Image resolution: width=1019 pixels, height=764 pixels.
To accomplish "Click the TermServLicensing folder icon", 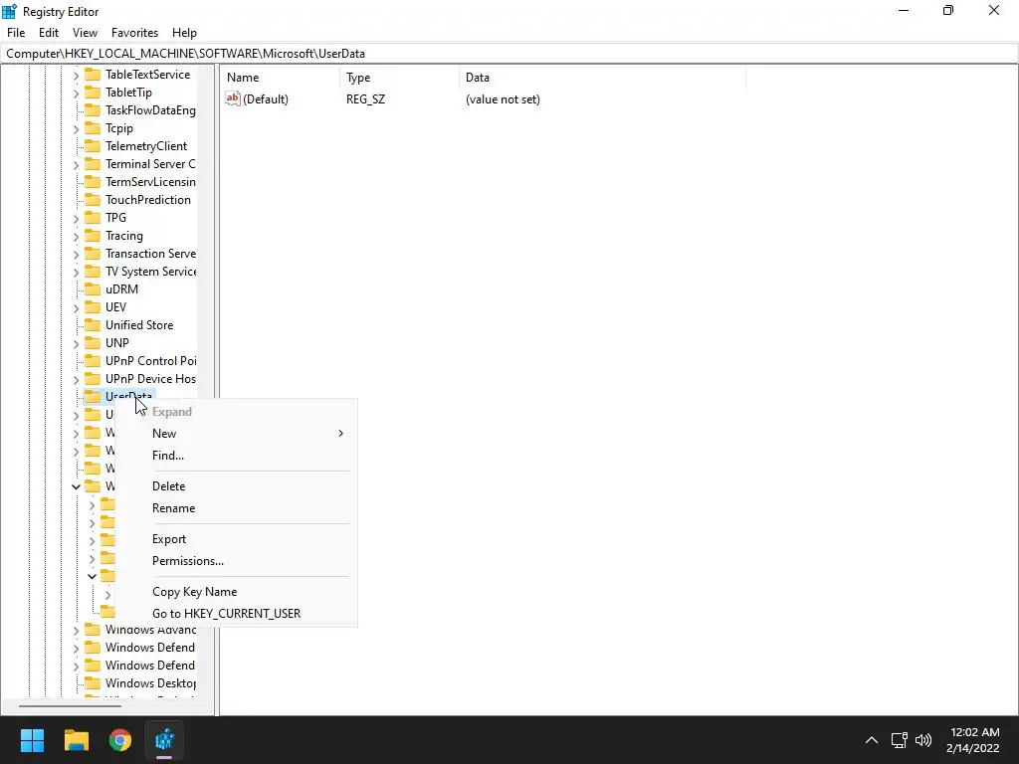I will [93, 182].
